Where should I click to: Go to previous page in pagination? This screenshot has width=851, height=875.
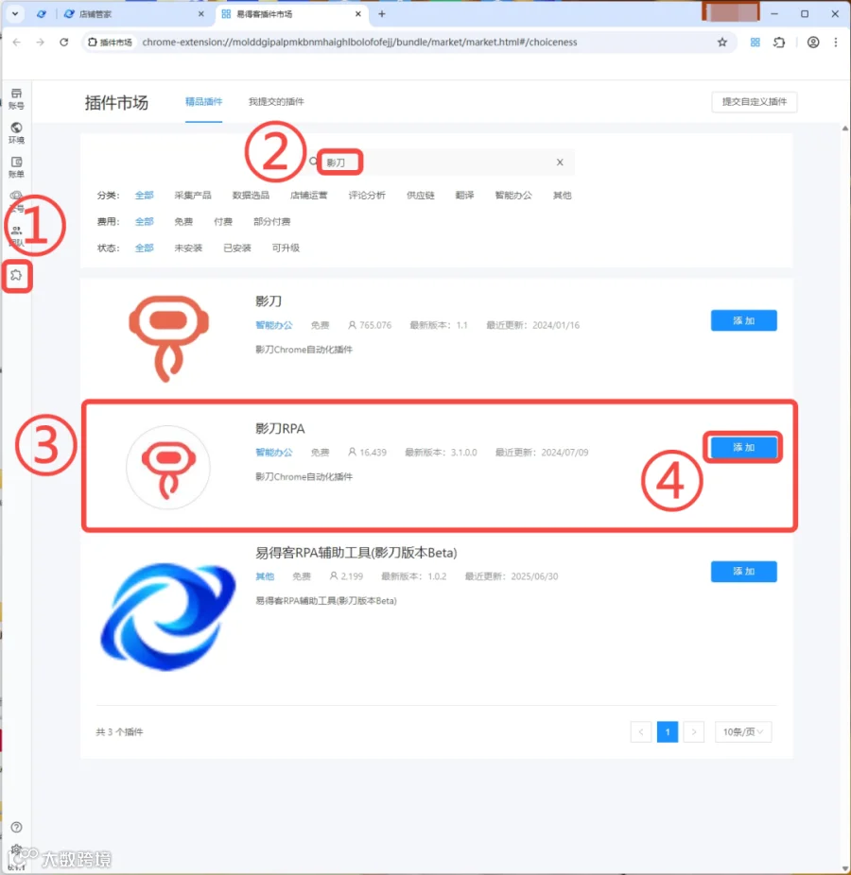pos(641,731)
